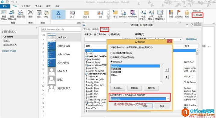Open File menu in Address Book window

point(86,29)
